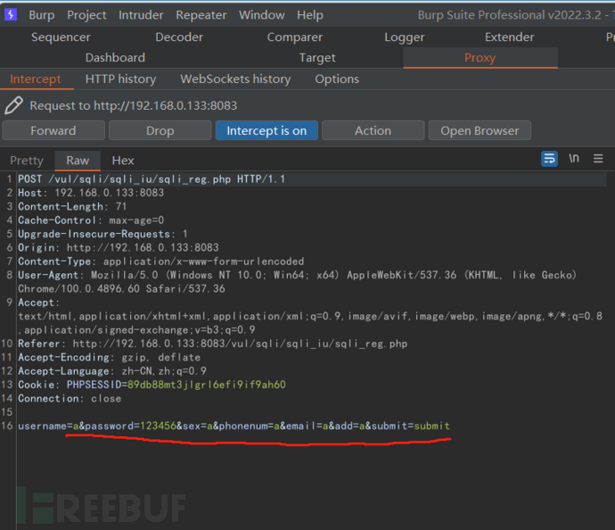Image resolution: width=615 pixels, height=530 pixels.
Task: Click the Forward button
Action: coord(53,130)
